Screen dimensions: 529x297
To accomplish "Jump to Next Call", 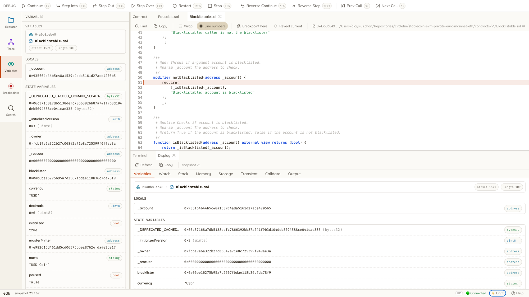I will pyautogui.click(x=390, y=6).
